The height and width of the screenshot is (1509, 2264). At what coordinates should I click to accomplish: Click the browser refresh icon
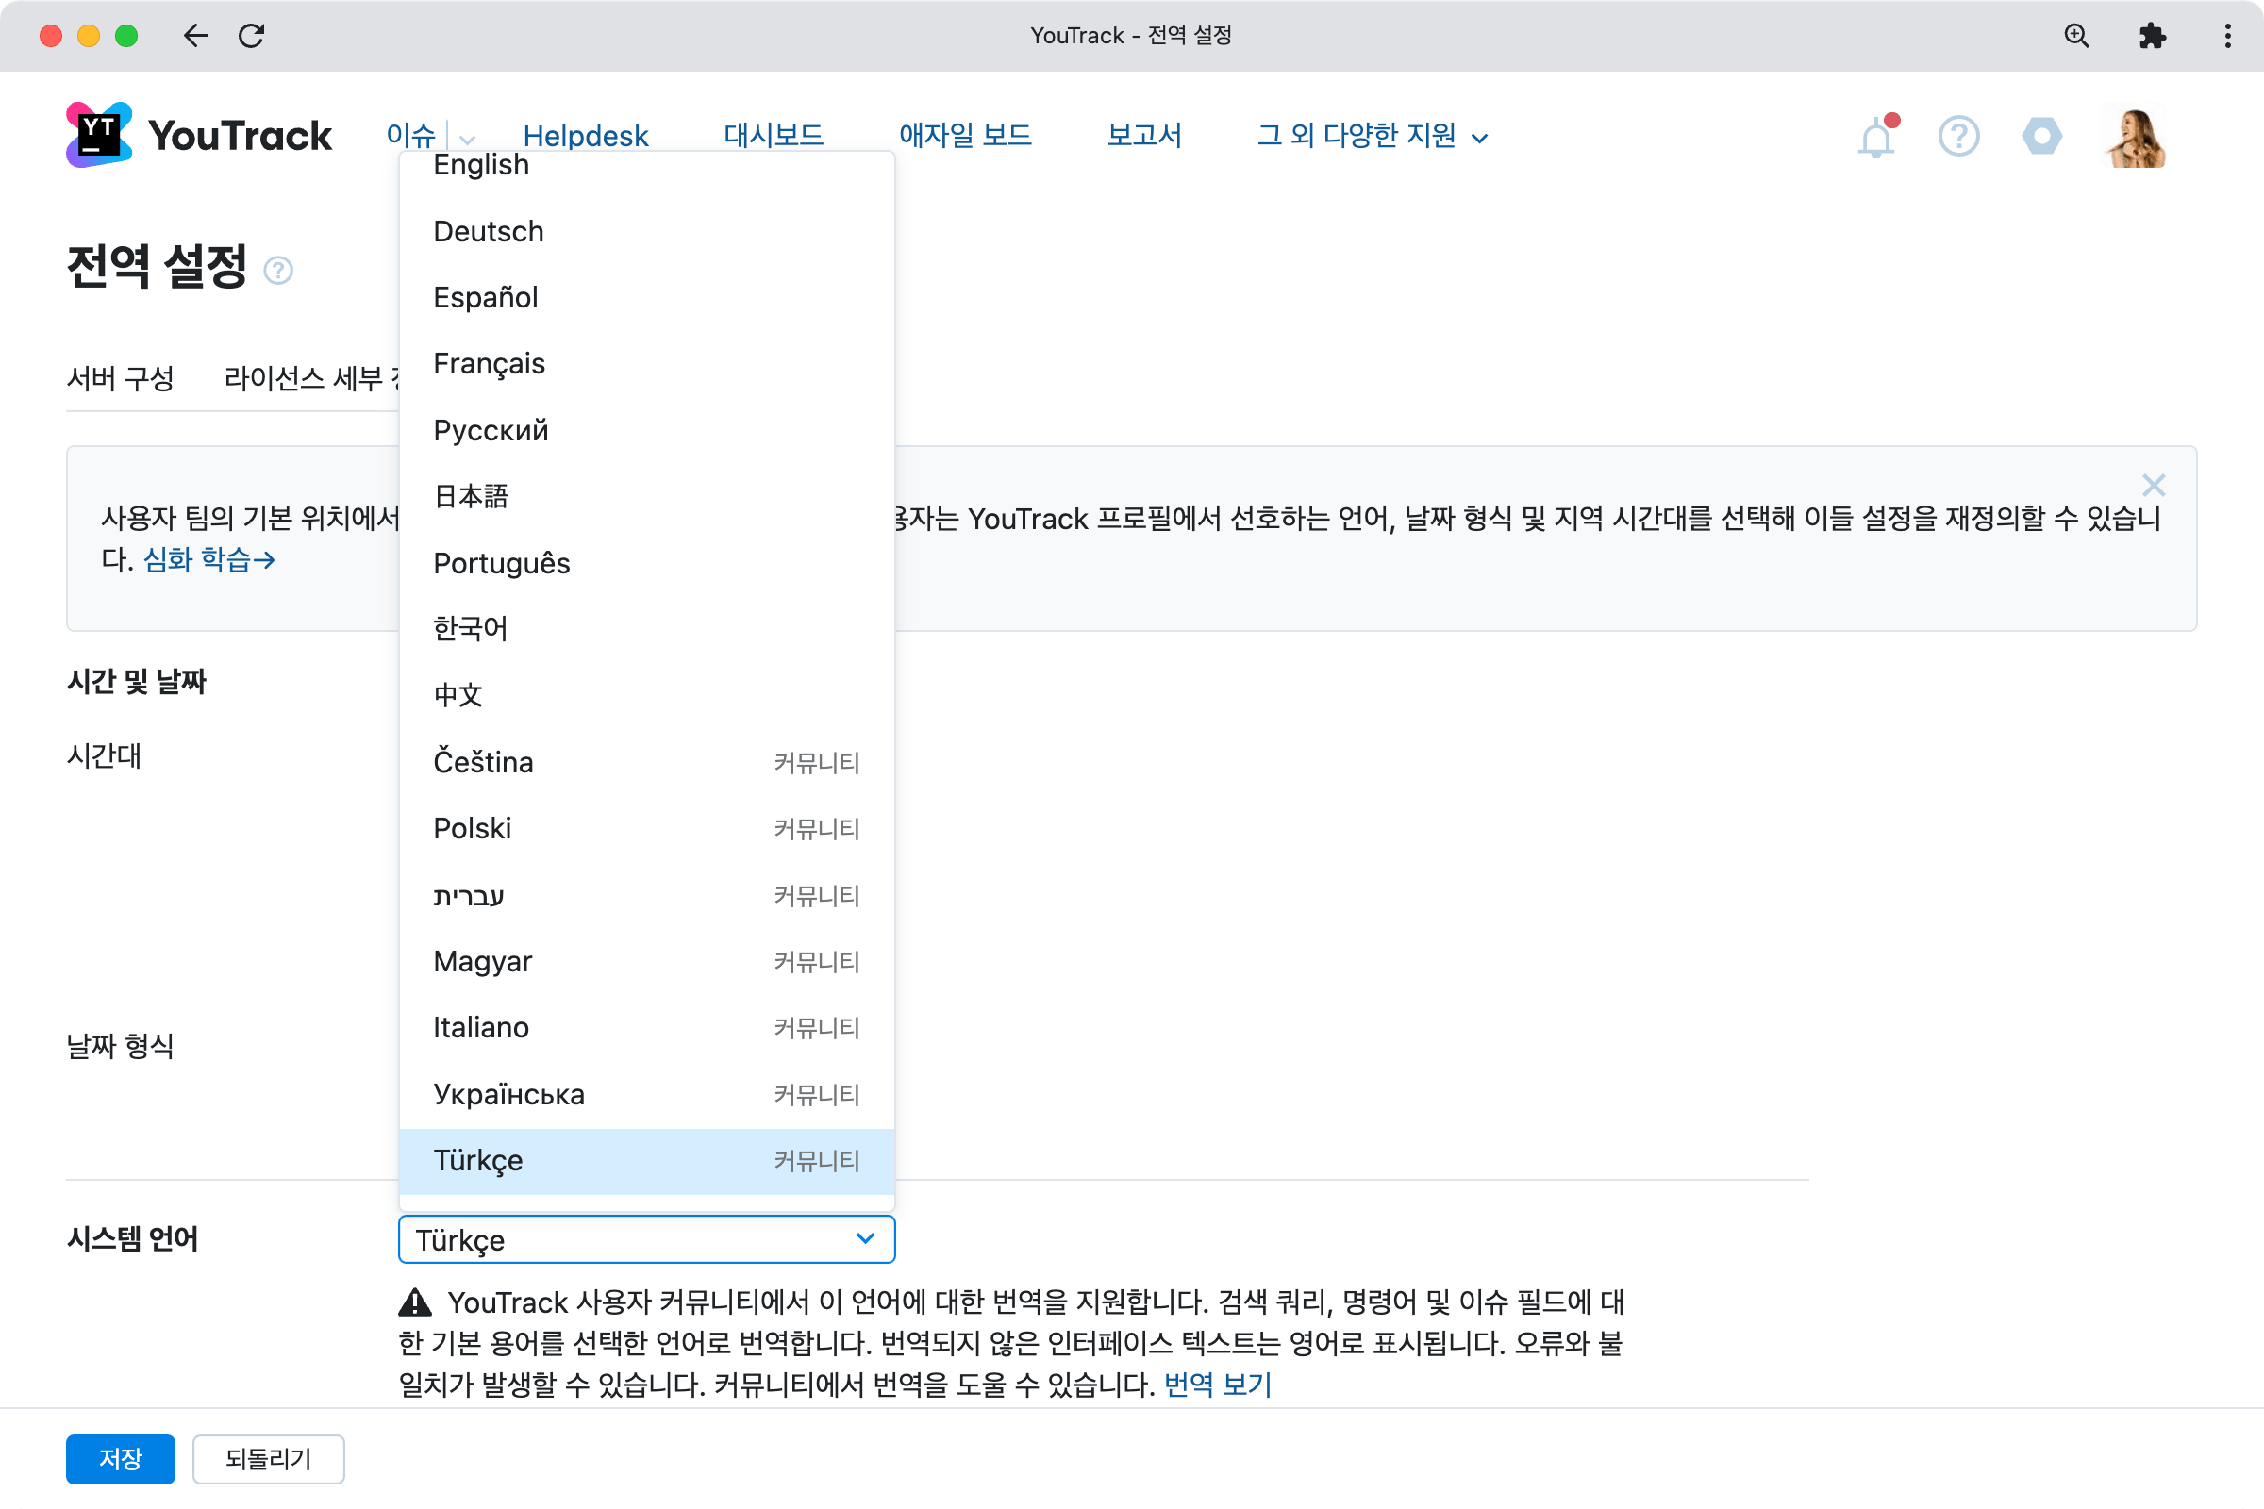(x=252, y=36)
